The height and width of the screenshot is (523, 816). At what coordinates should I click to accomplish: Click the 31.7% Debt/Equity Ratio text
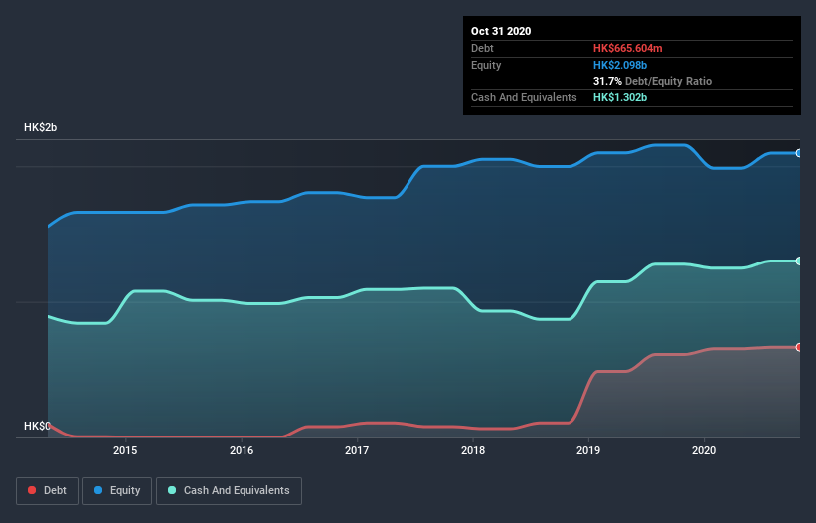653,81
